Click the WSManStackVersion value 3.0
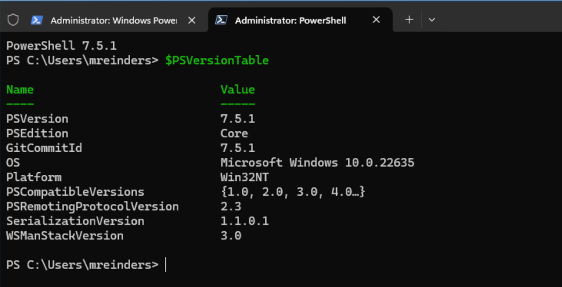The width and height of the screenshot is (562, 287). coord(231,236)
